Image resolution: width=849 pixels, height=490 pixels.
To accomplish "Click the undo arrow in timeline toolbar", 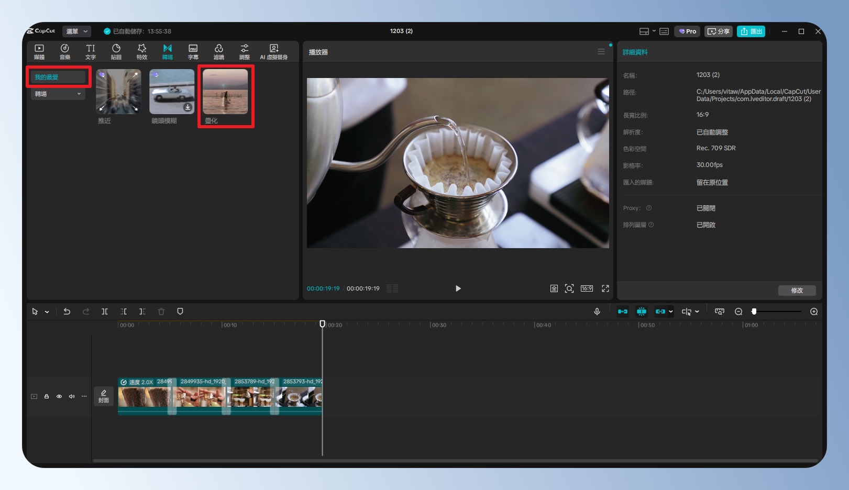I will tap(67, 311).
